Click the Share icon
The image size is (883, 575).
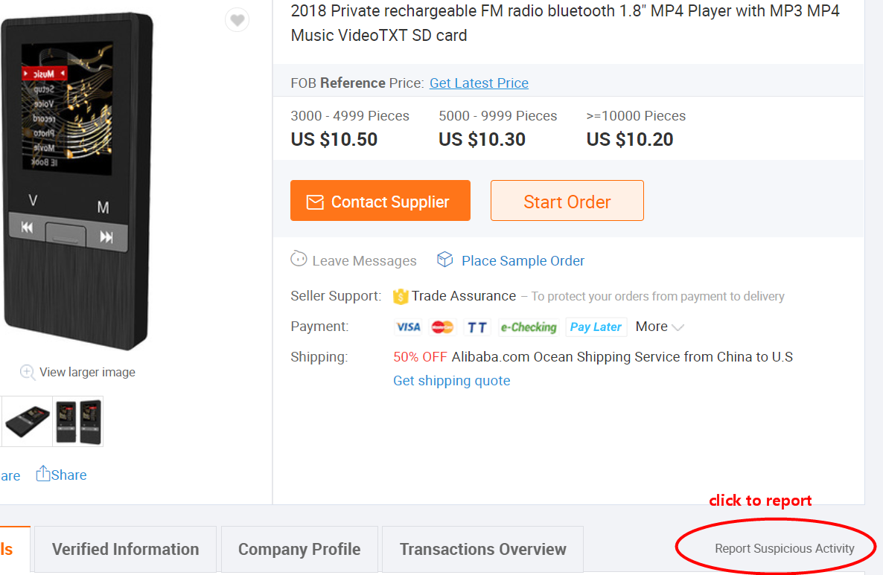[x=43, y=474]
